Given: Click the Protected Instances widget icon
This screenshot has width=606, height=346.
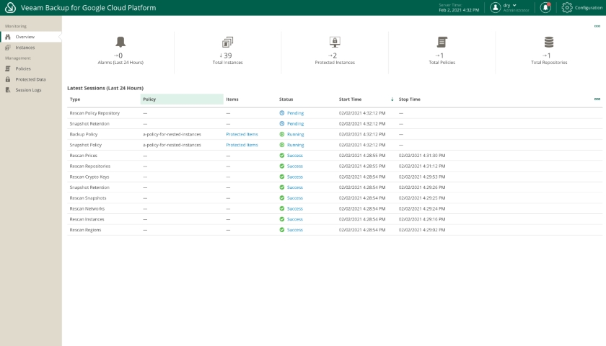Looking at the screenshot, I should (335, 42).
